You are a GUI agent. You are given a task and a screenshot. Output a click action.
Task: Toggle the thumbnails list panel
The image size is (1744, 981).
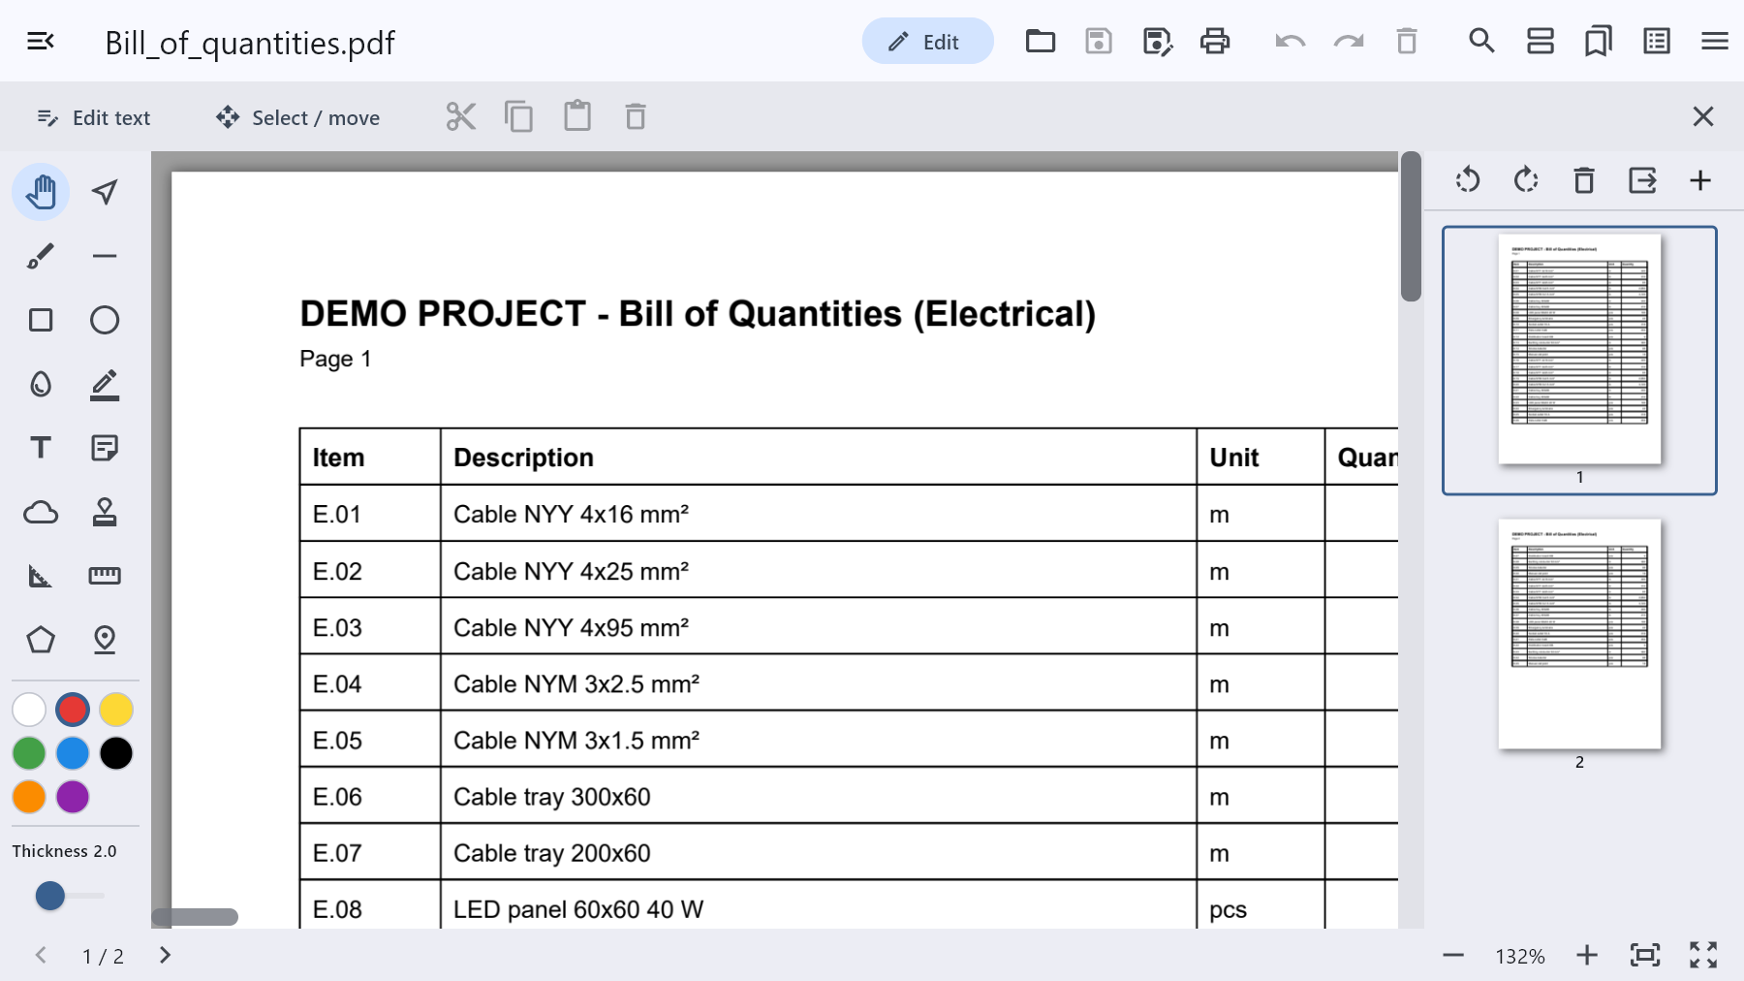click(1657, 41)
